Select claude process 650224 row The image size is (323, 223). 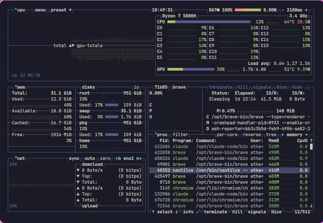click(x=230, y=158)
